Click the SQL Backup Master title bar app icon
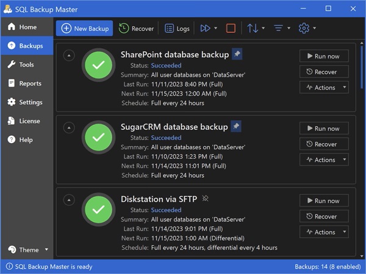The image size is (366, 274). [x=8, y=9]
